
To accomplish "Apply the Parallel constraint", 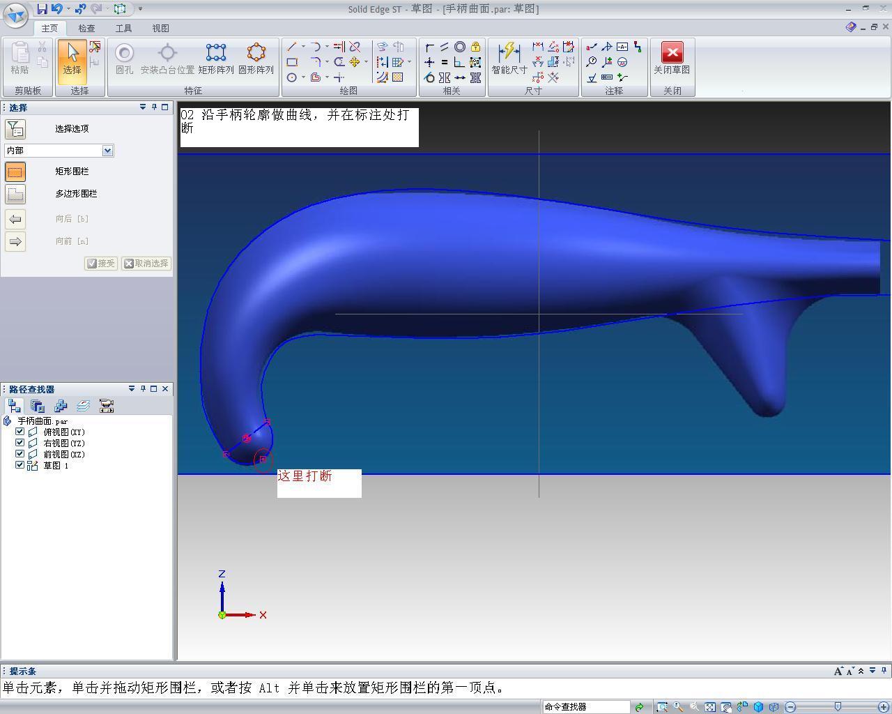I will [x=445, y=47].
